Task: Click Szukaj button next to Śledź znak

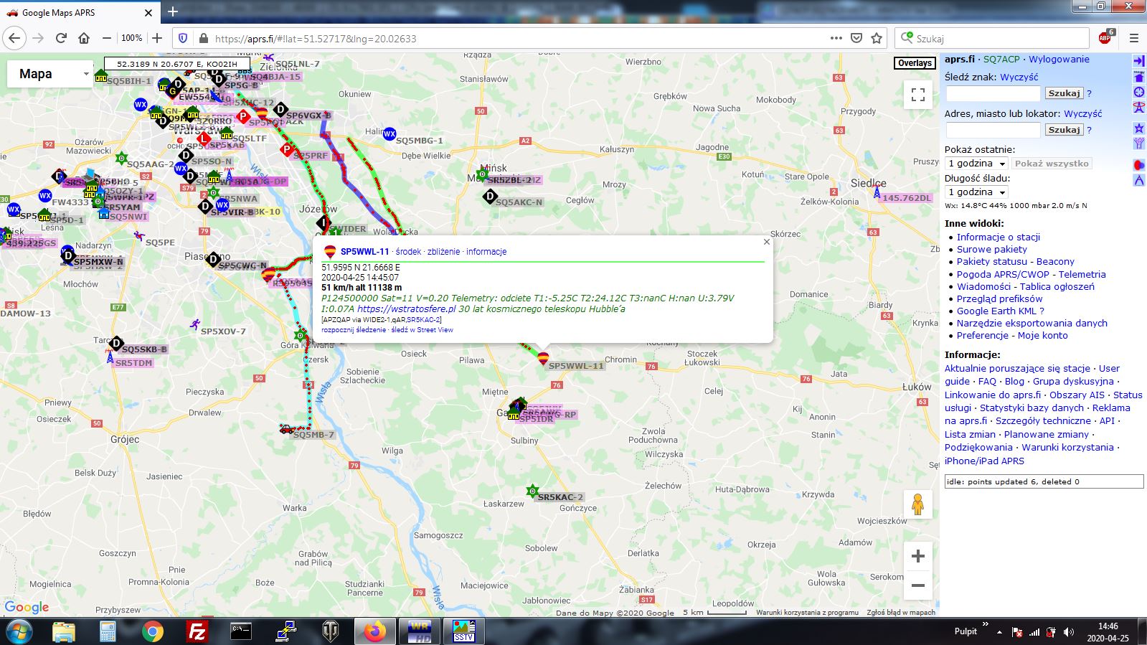Action: (1064, 93)
